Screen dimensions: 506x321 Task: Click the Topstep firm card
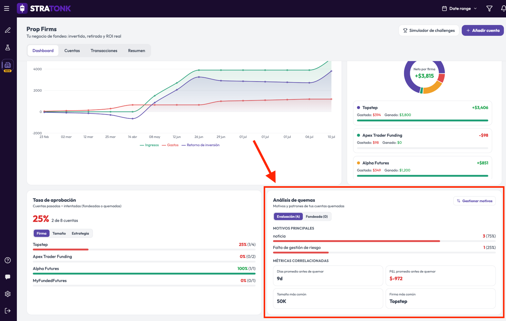[x=422, y=113]
